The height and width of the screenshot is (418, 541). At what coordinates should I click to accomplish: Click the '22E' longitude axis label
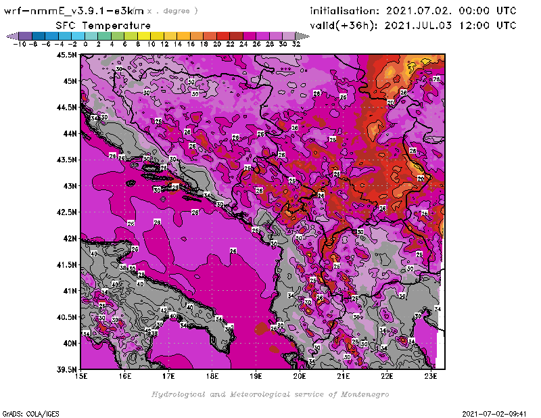point(387,376)
